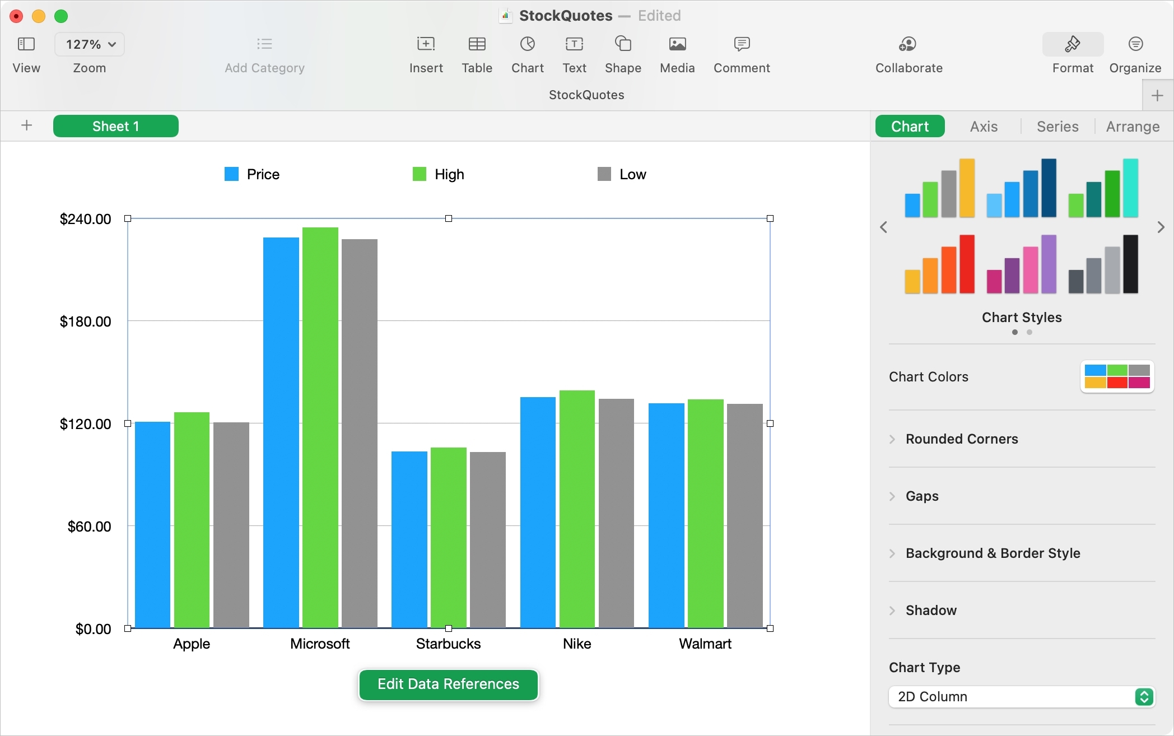Open the Shape picker
Screen dimensions: 1174x736
(623, 44)
